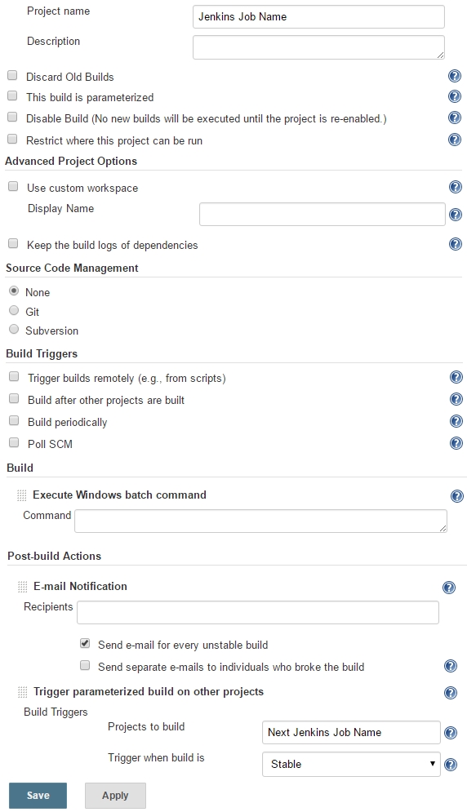Focus the Recipients input field
Image resolution: width=467 pixels, height=812 pixels.
pyautogui.click(x=258, y=612)
